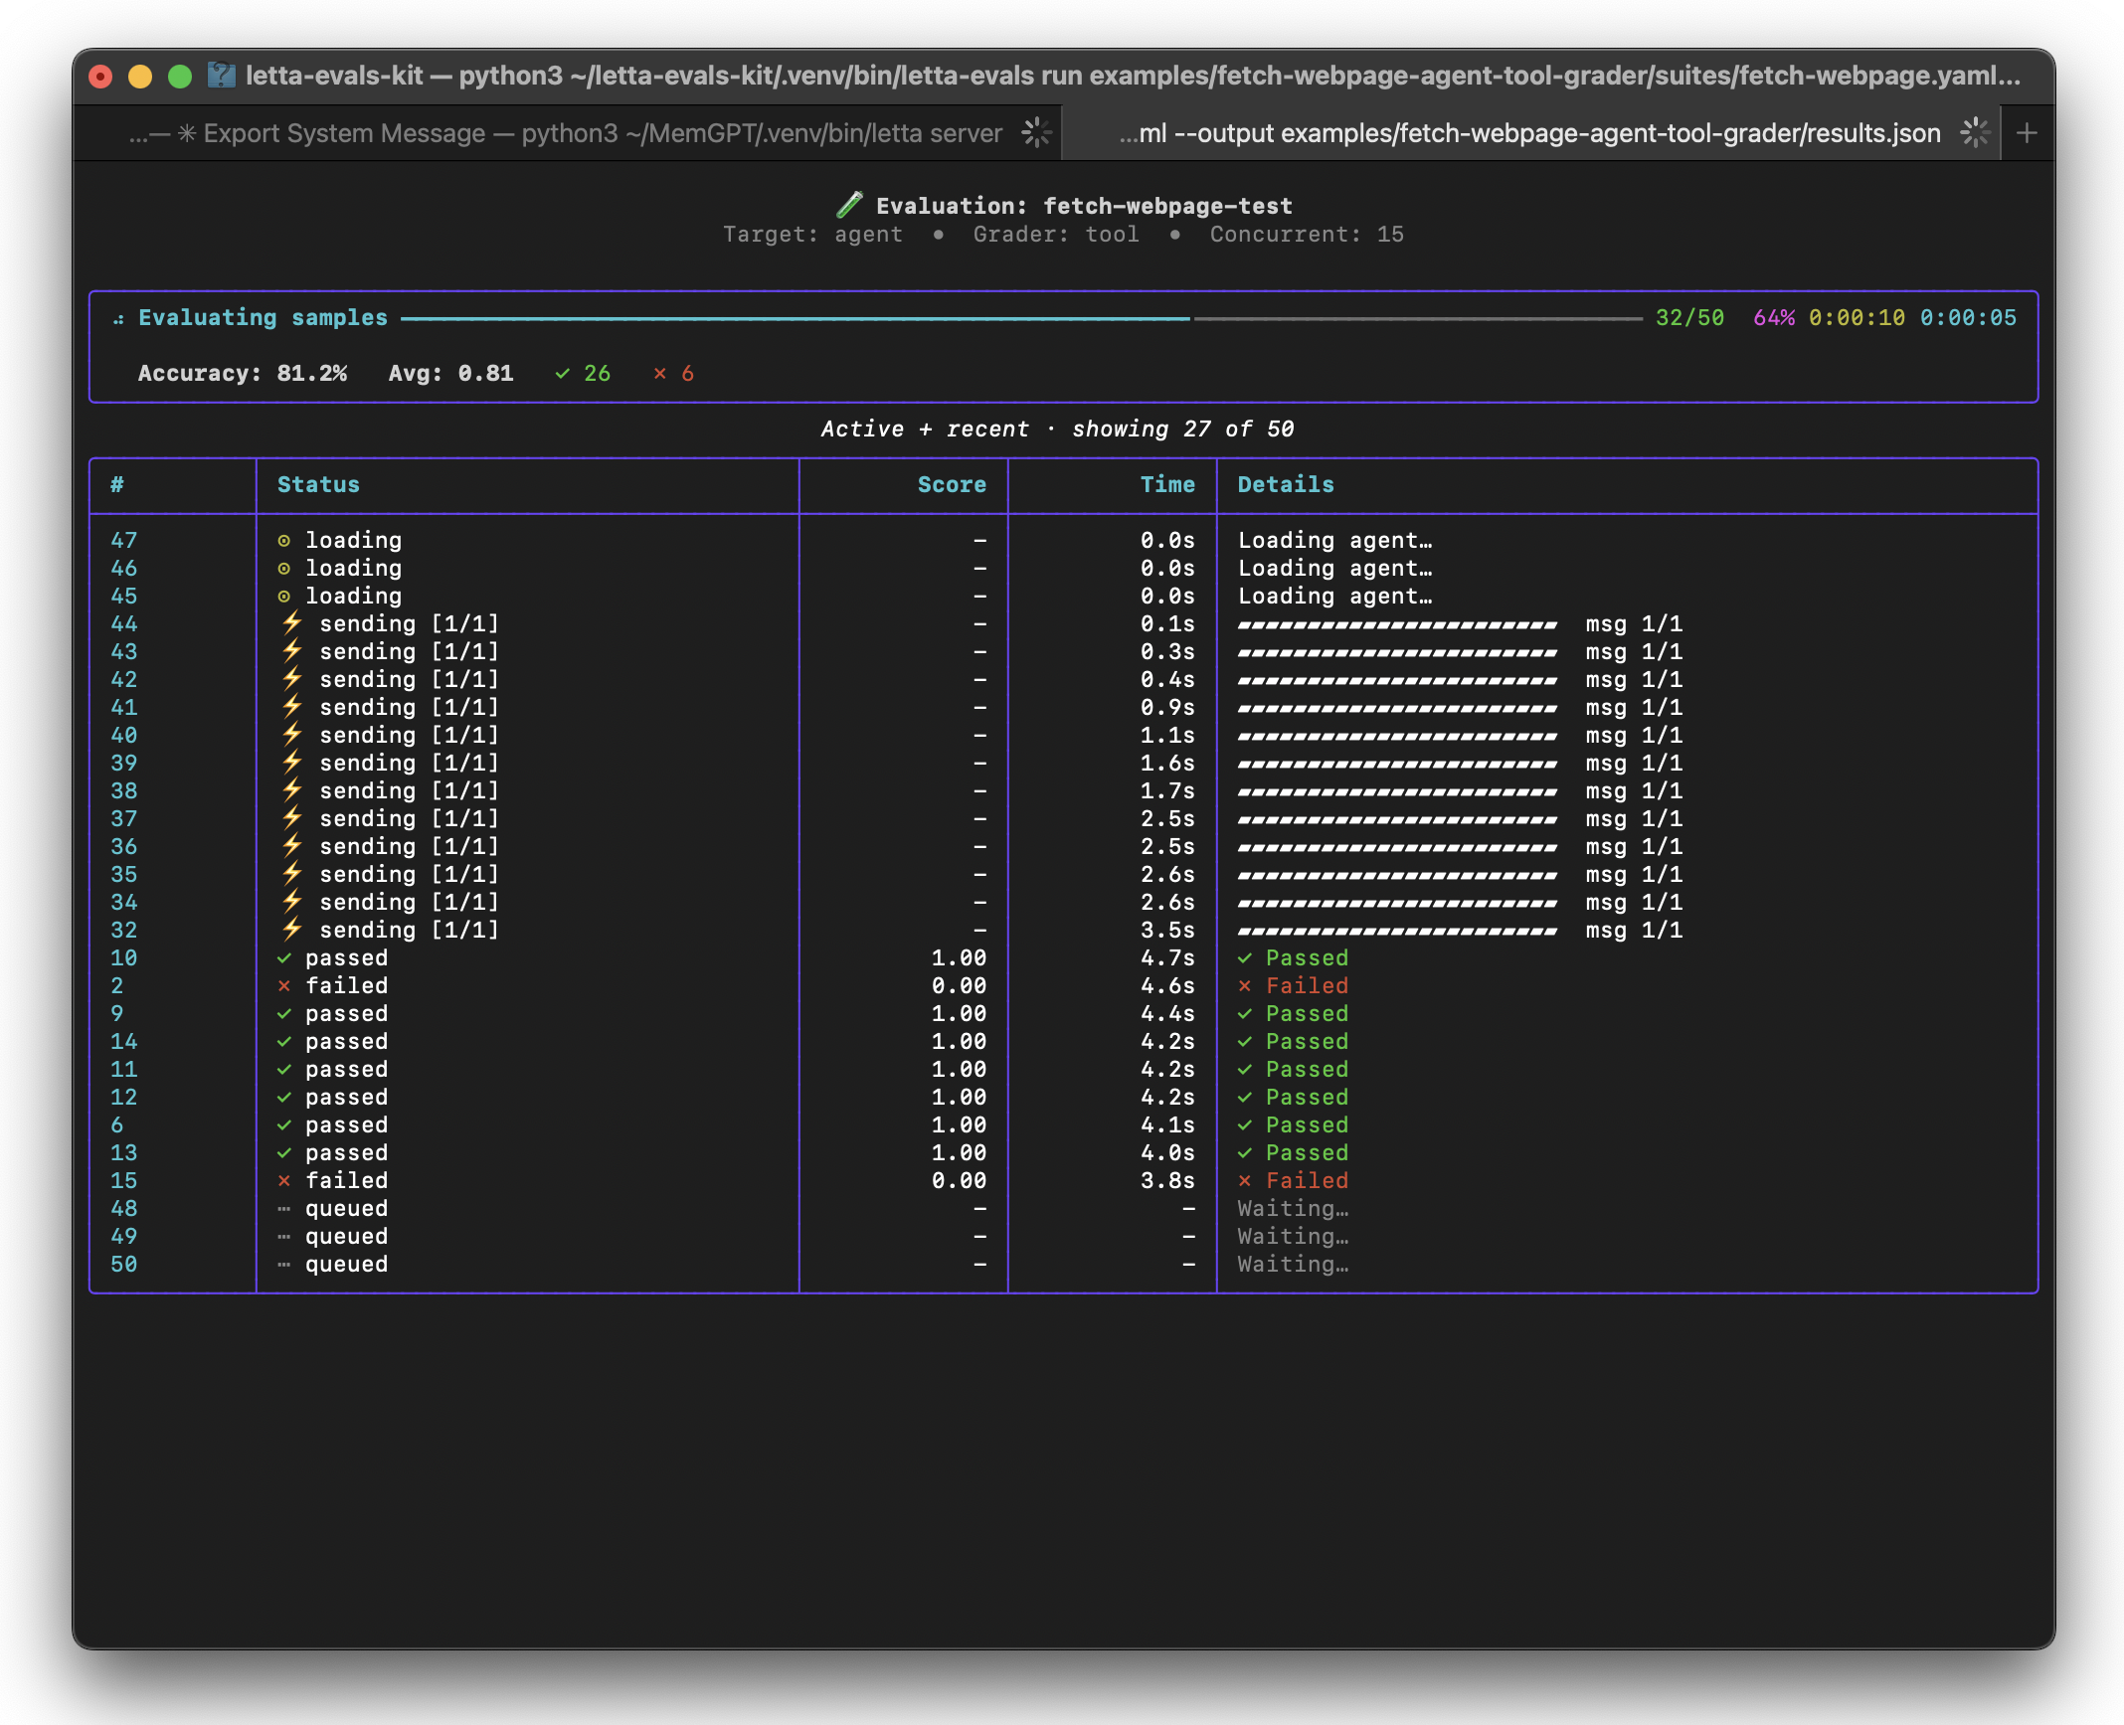Viewport: 2124px width, 1725px height.
Task: Click the lightning sending icon on row 44
Action: [290, 623]
